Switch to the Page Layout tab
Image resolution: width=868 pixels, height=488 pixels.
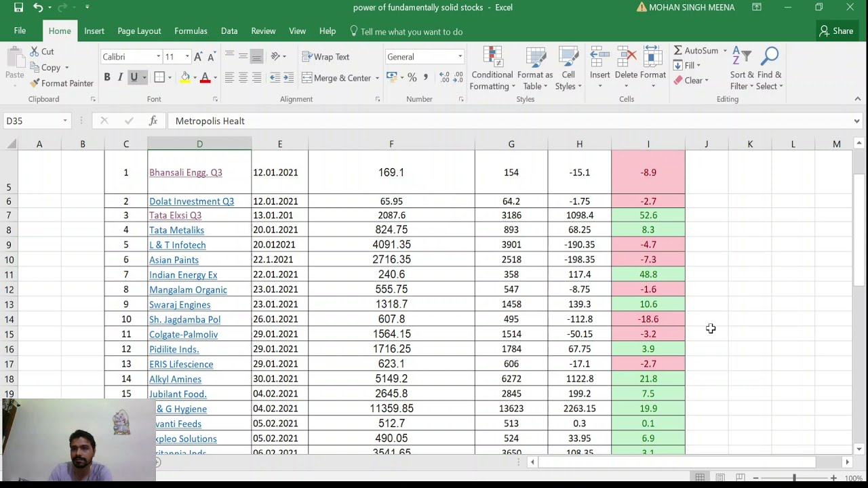pos(139,31)
